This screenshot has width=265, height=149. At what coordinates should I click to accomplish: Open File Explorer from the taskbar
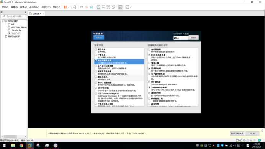click(x=13, y=146)
